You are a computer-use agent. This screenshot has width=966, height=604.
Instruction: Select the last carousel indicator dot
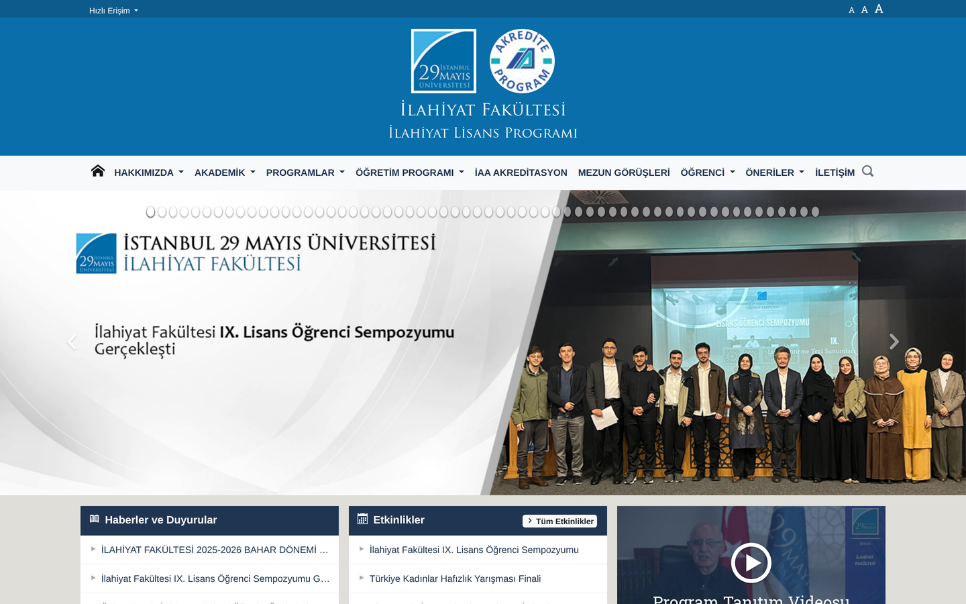815,212
